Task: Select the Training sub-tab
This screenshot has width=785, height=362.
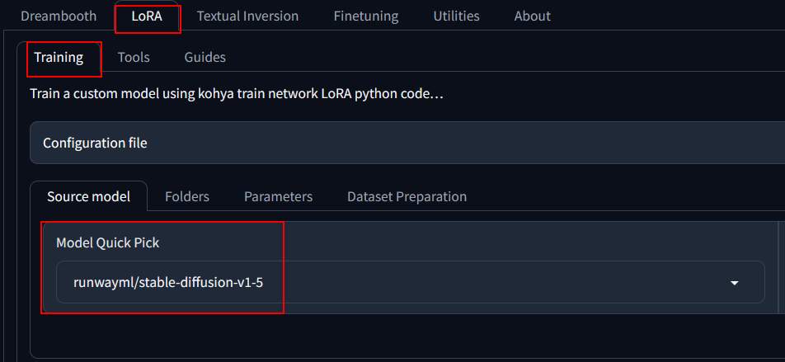Action: pyautogui.click(x=59, y=57)
